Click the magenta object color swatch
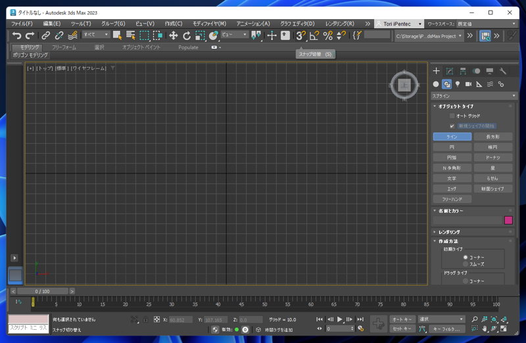The height and width of the screenshot is (343, 526). (508, 220)
